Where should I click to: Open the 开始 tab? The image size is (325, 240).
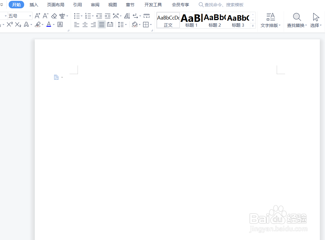[16, 5]
